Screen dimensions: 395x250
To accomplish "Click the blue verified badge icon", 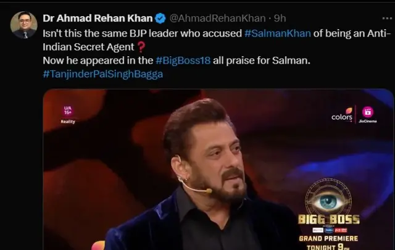I will (x=160, y=19).
